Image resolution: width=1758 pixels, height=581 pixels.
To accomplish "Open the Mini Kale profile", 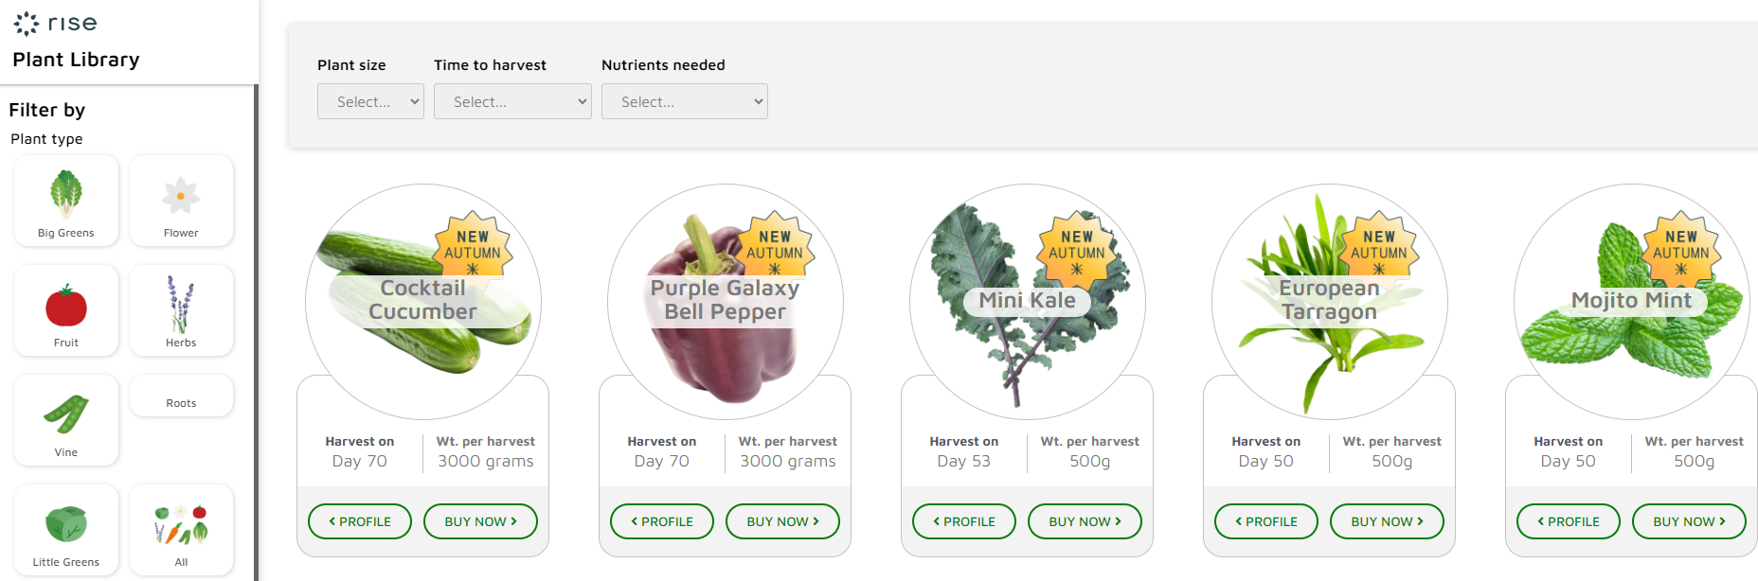I will pyautogui.click(x=964, y=521).
